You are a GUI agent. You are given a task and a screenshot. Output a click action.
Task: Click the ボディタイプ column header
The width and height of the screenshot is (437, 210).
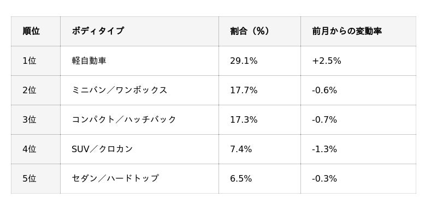click(139, 31)
